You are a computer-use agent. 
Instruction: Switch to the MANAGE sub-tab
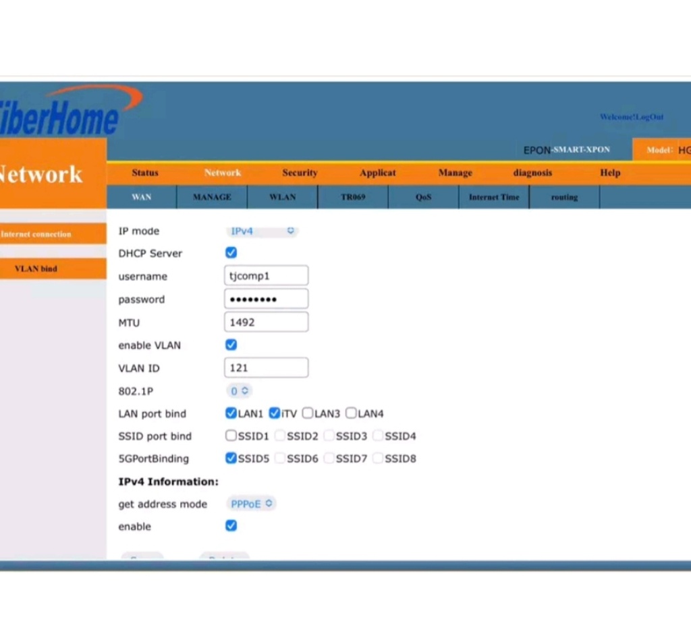(x=212, y=197)
